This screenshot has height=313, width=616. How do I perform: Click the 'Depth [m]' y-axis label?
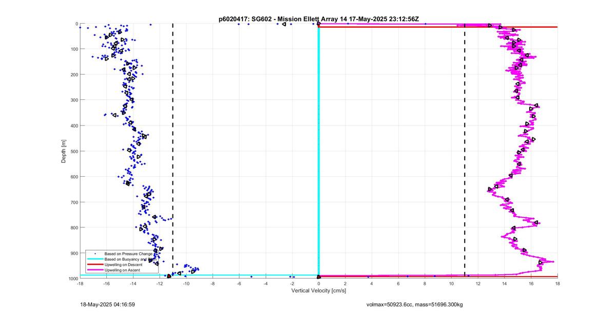point(64,151)
